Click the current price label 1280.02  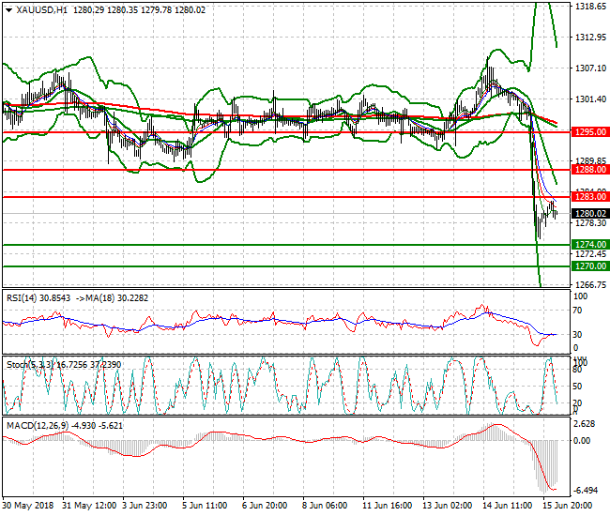tap(590, 213)
